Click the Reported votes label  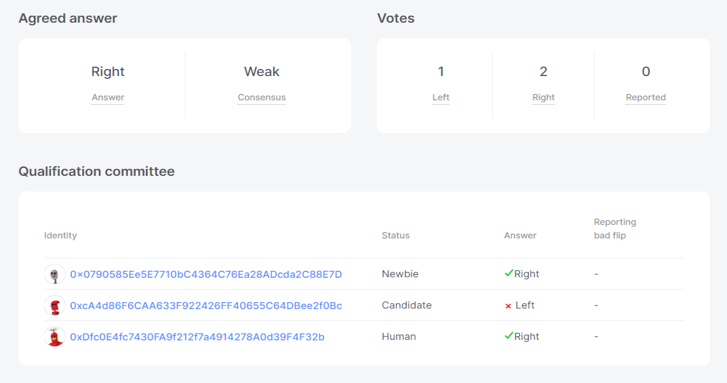pyautogui.click(x=646, y=98)
